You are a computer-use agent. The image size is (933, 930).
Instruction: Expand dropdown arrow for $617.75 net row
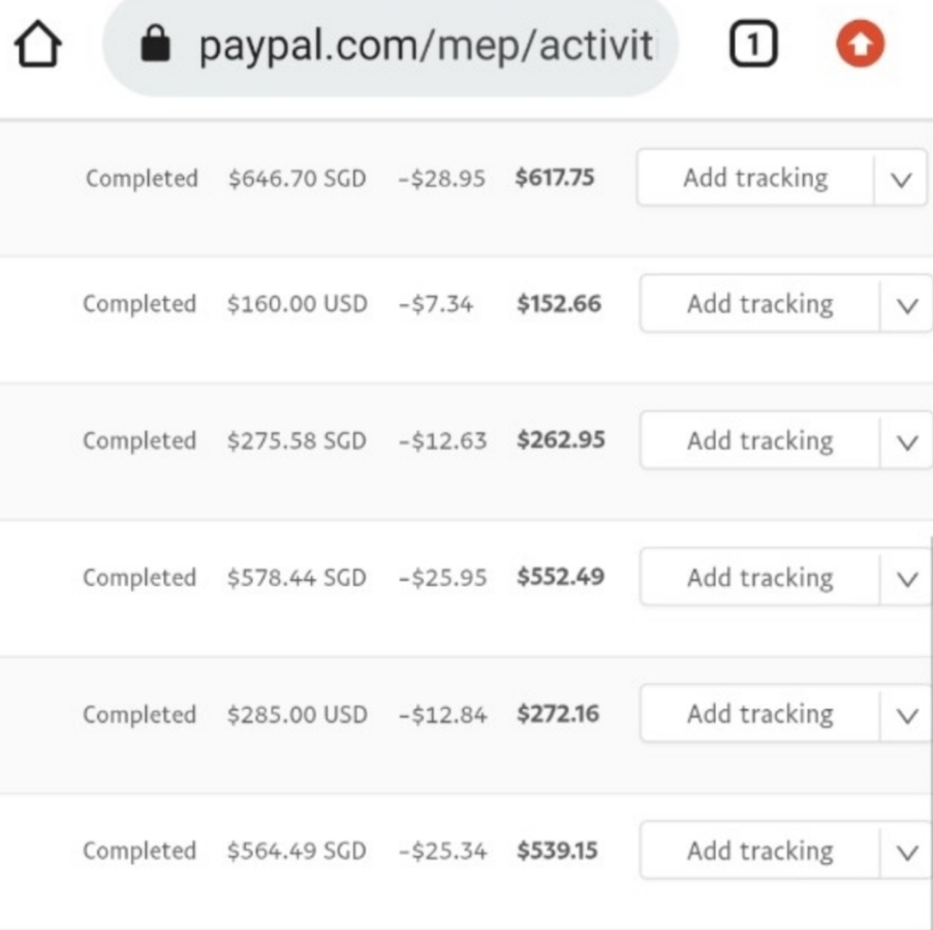click(901, 178)
